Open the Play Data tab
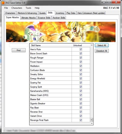This screenshot has width=122, height=134. coord(71,13)
